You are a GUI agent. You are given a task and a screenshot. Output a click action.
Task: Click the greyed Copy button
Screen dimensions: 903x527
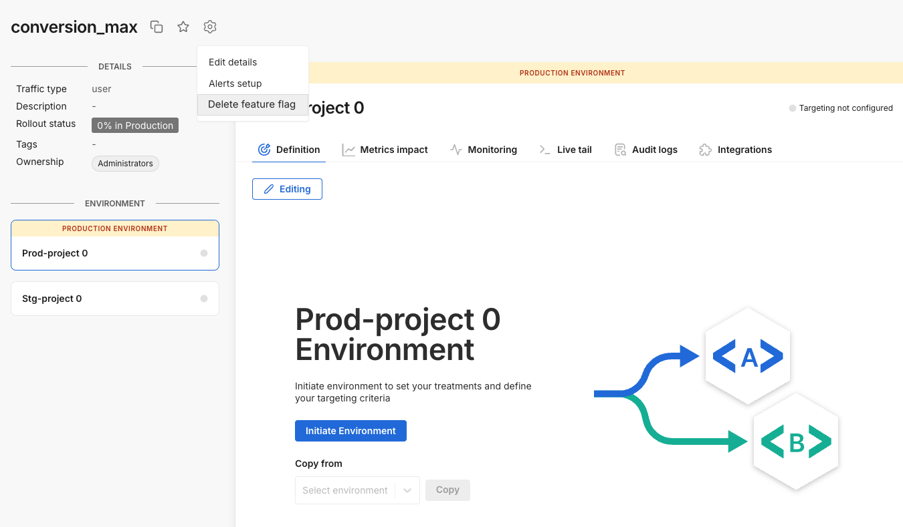(447, 490)
